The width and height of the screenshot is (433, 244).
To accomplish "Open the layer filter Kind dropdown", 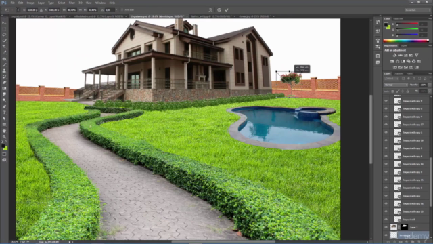I will (x=391, y=79).
